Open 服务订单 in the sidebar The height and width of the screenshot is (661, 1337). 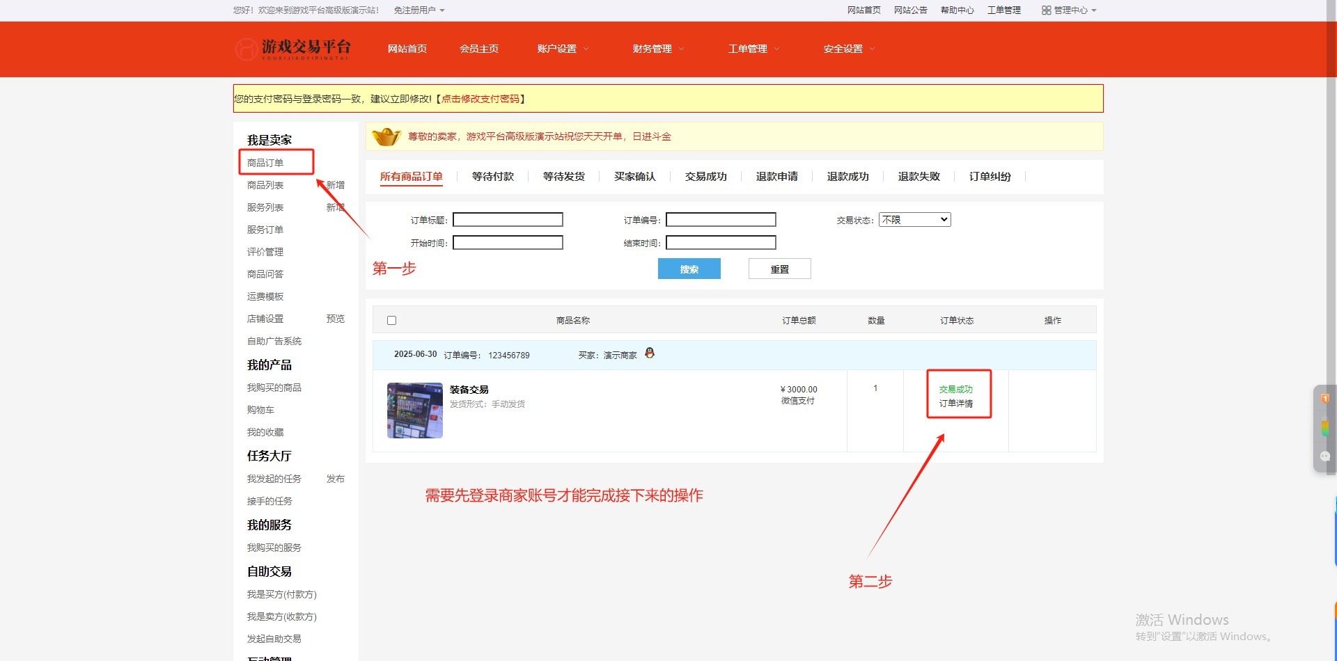[265, 230]
